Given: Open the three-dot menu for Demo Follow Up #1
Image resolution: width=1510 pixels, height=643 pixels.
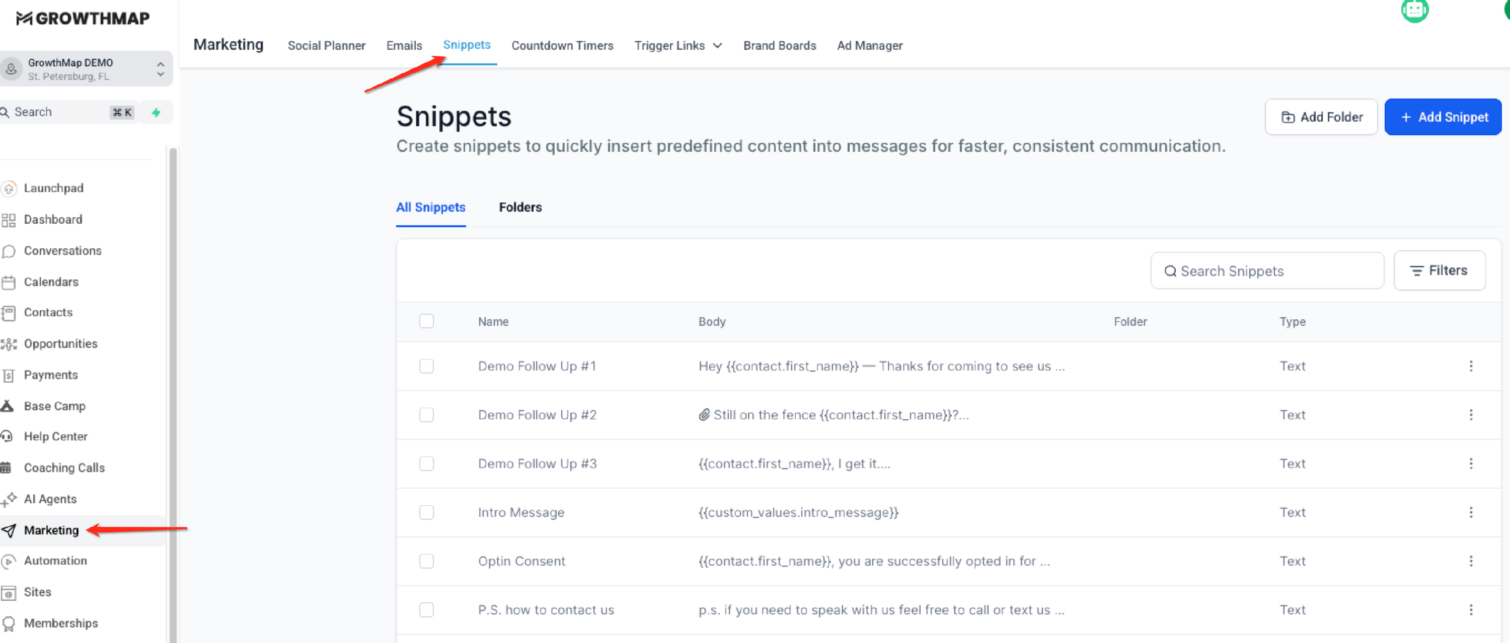Looking at the screenshot, I should click(1471, 366).
